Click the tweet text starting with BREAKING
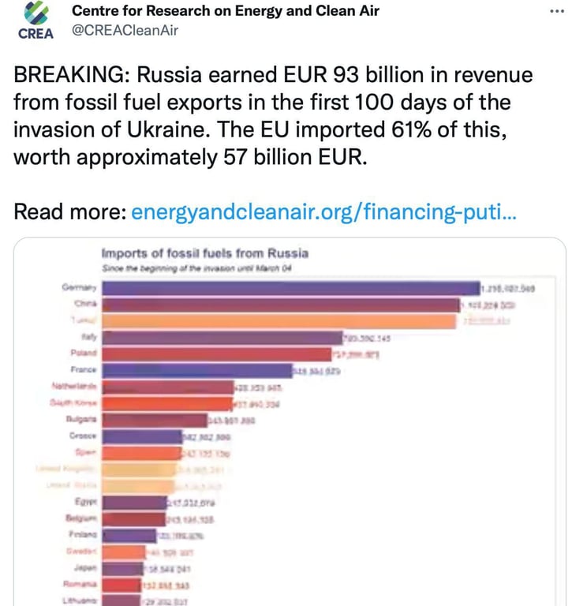 coord(272,116)
